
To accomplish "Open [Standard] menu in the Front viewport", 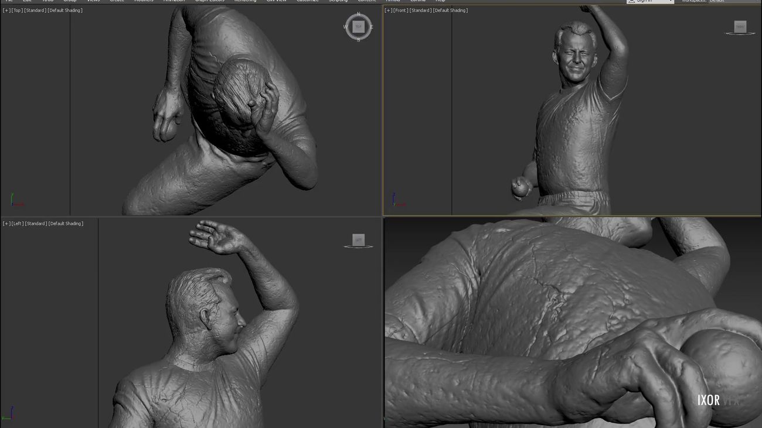I will [420, 11].
